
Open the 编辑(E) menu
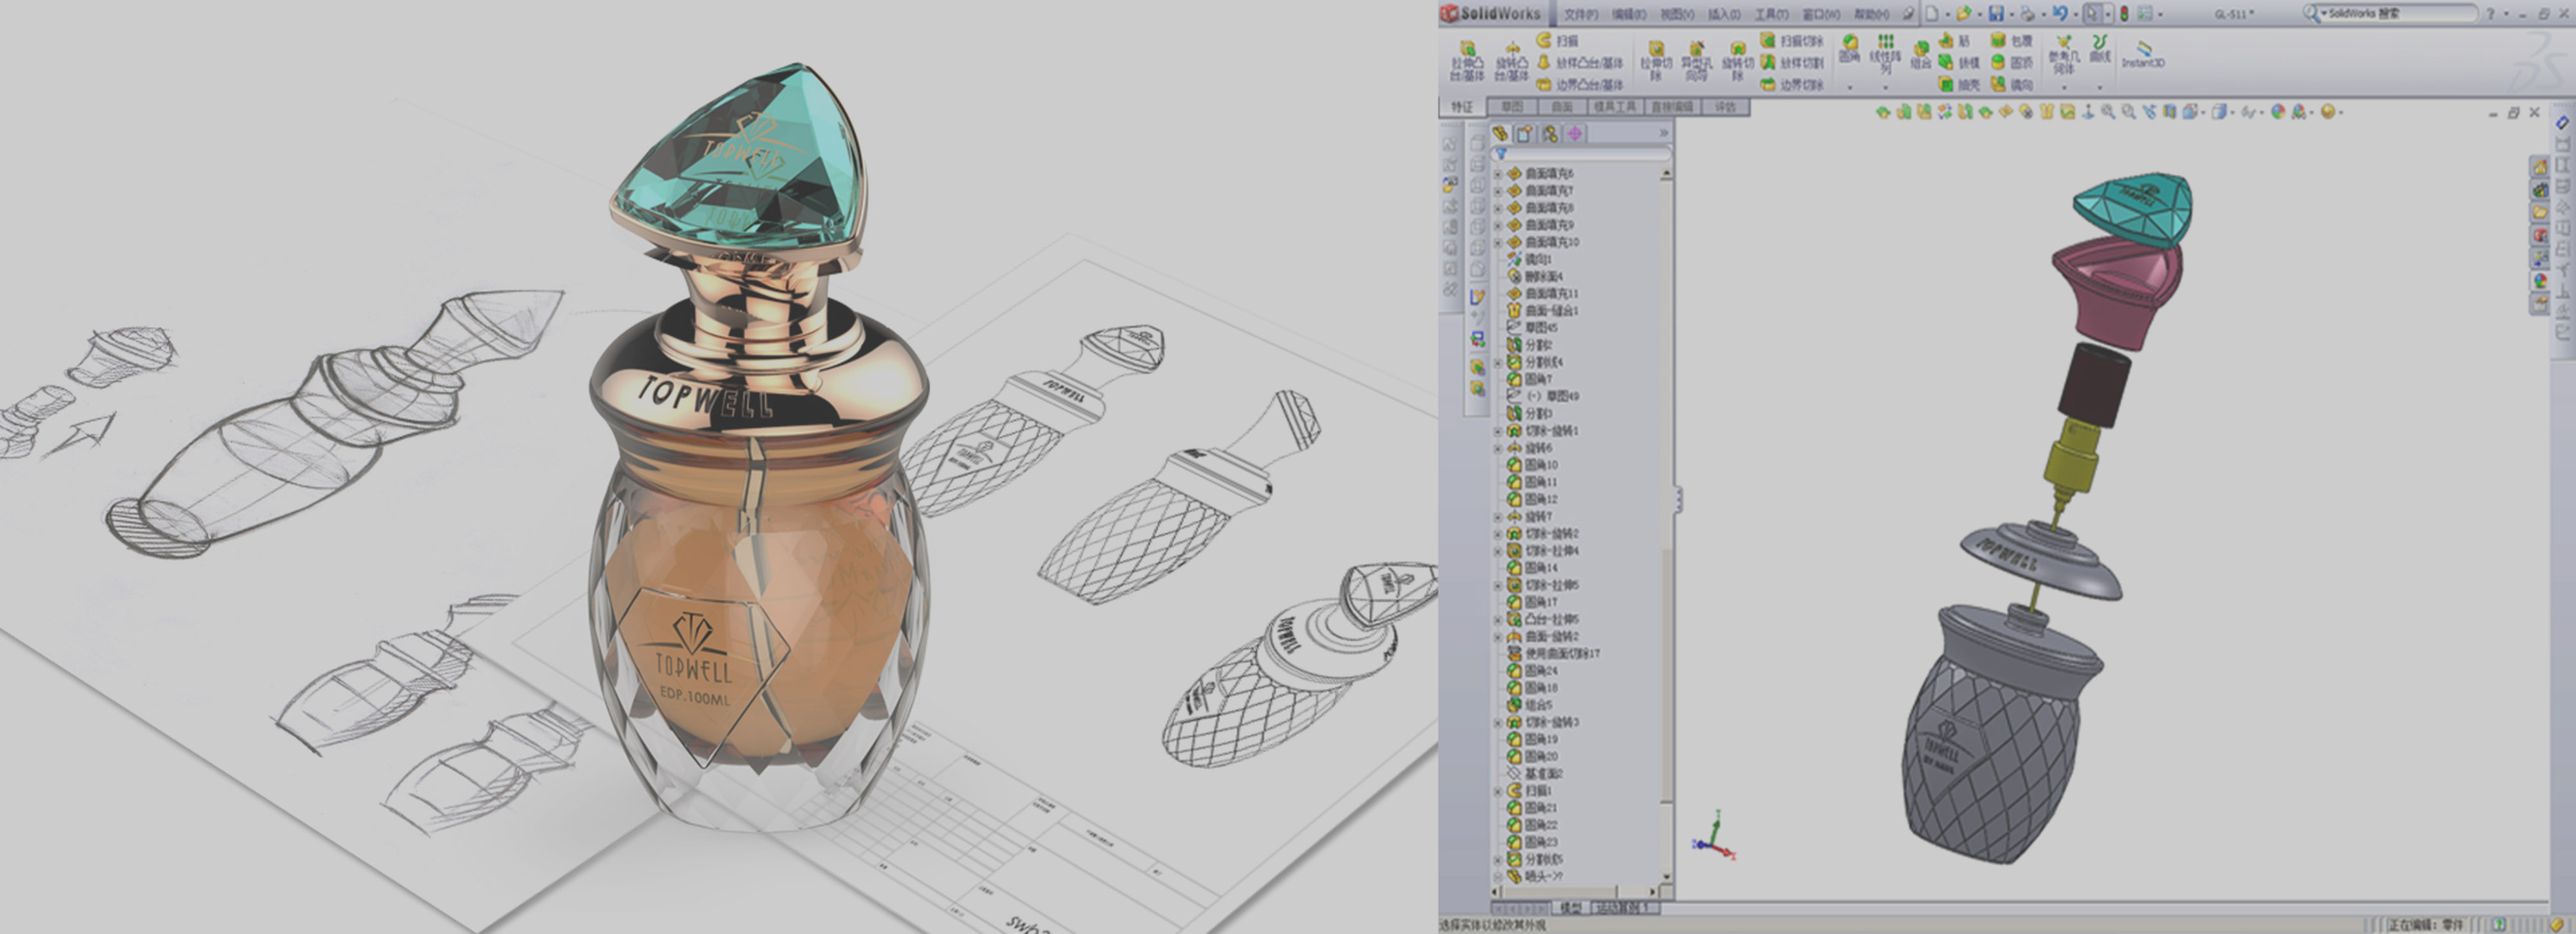(1629, 14)
